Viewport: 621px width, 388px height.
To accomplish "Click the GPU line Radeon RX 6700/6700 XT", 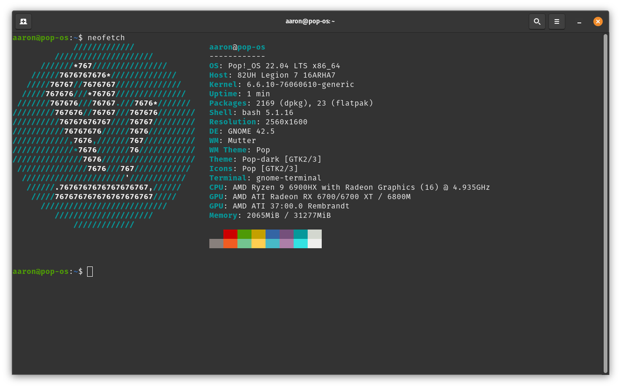I will coord(310,196).
